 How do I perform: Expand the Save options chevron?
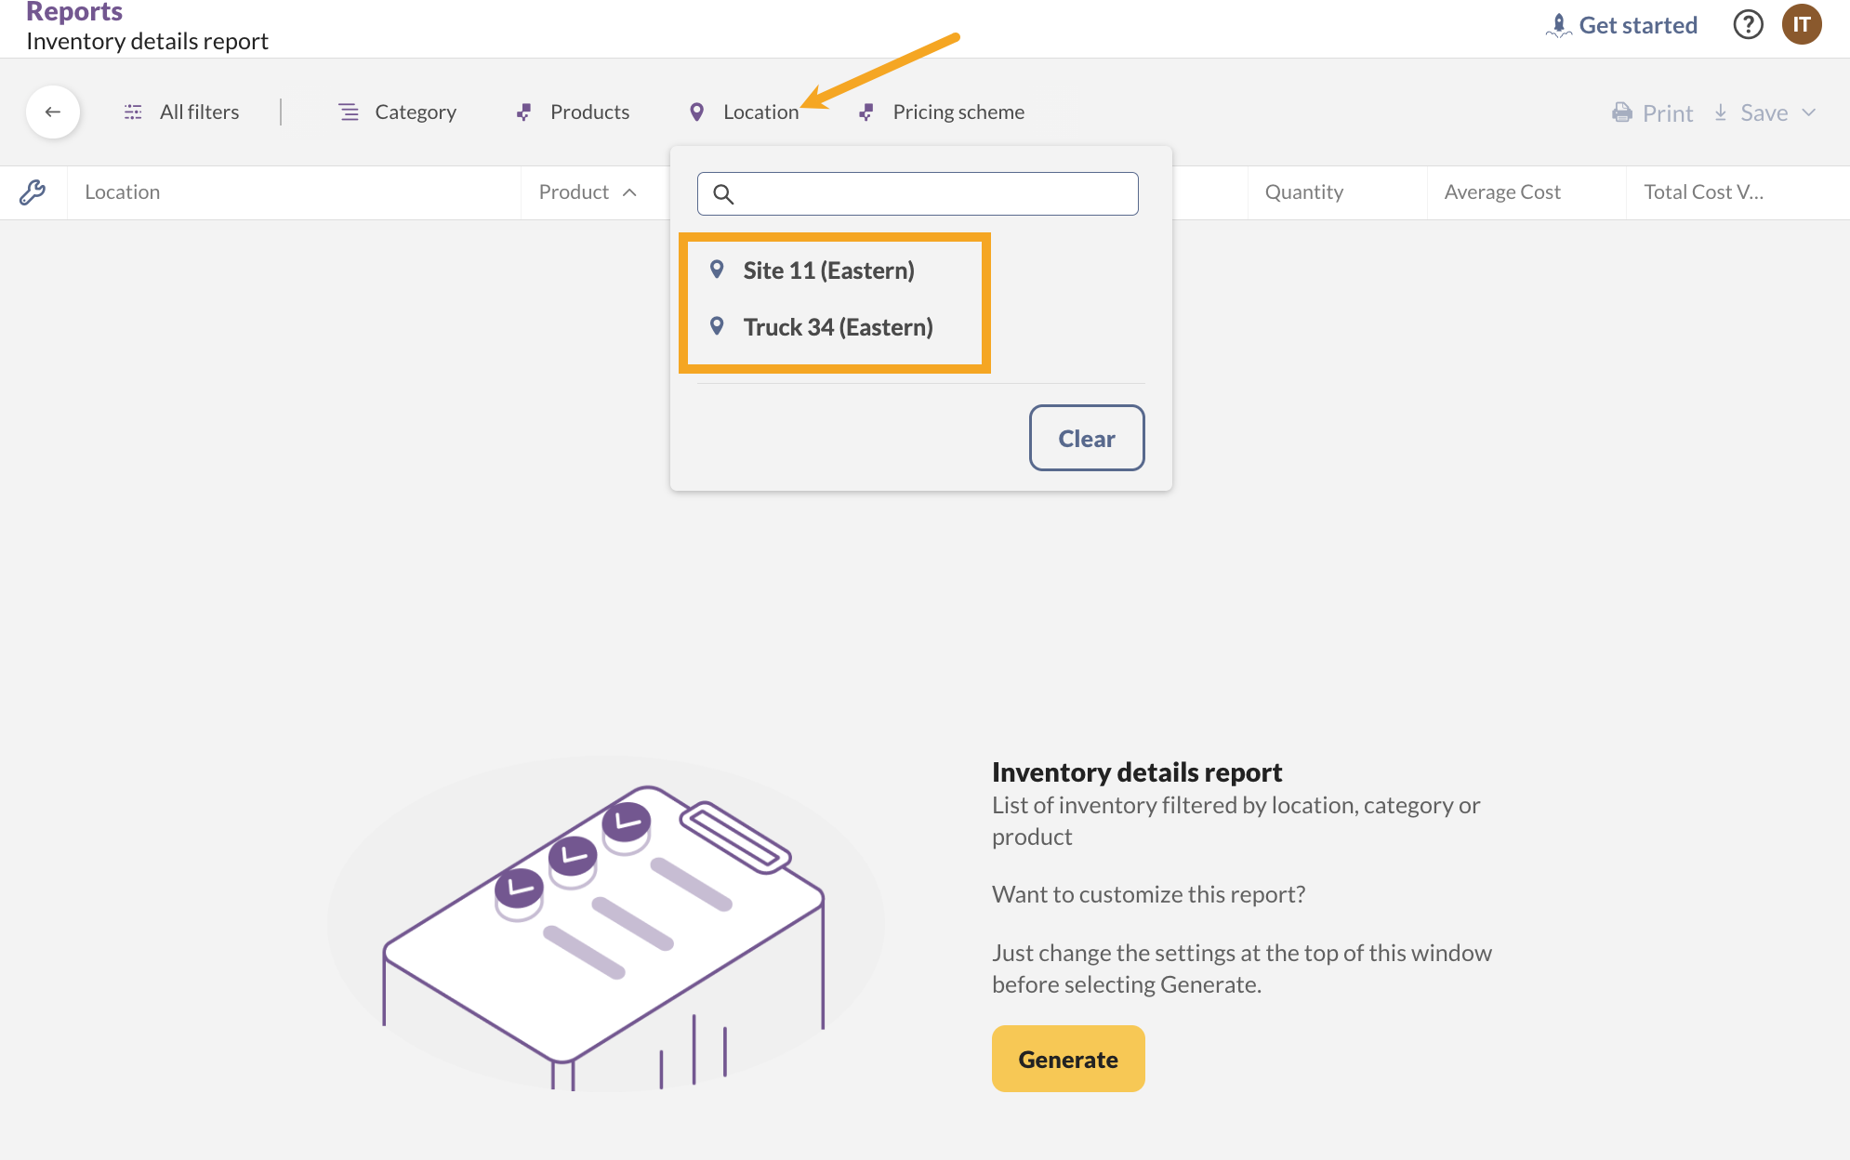pyautogui.click(x=1809, y=112)
